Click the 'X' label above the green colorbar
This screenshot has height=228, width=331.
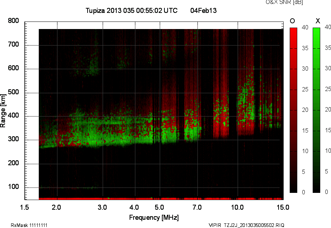coord(317,21)
